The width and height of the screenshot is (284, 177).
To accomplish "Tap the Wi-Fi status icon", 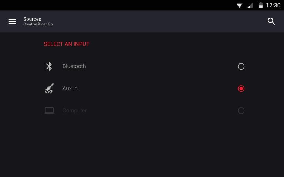I will (x=240, y=6).
